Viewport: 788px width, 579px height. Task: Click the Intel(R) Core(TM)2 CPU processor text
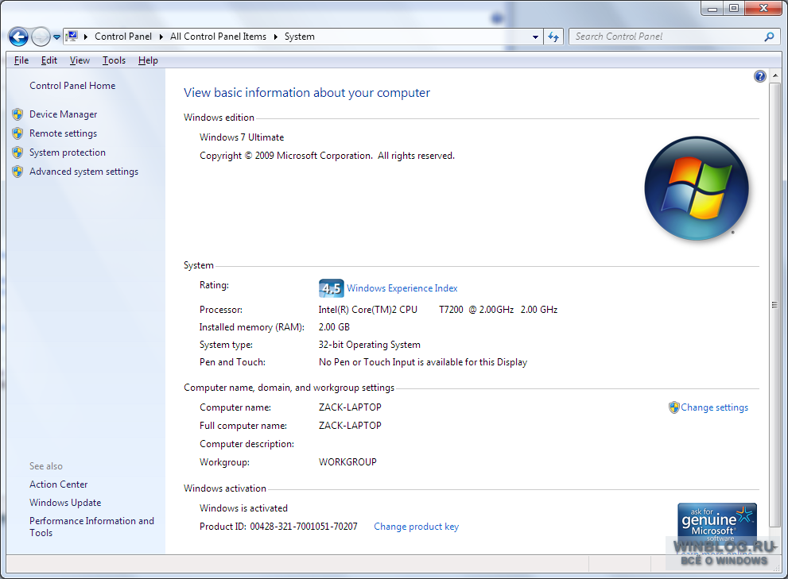[x=437, y=310]
